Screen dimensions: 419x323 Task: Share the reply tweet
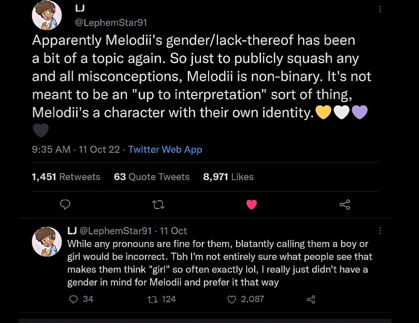[310, 299]
